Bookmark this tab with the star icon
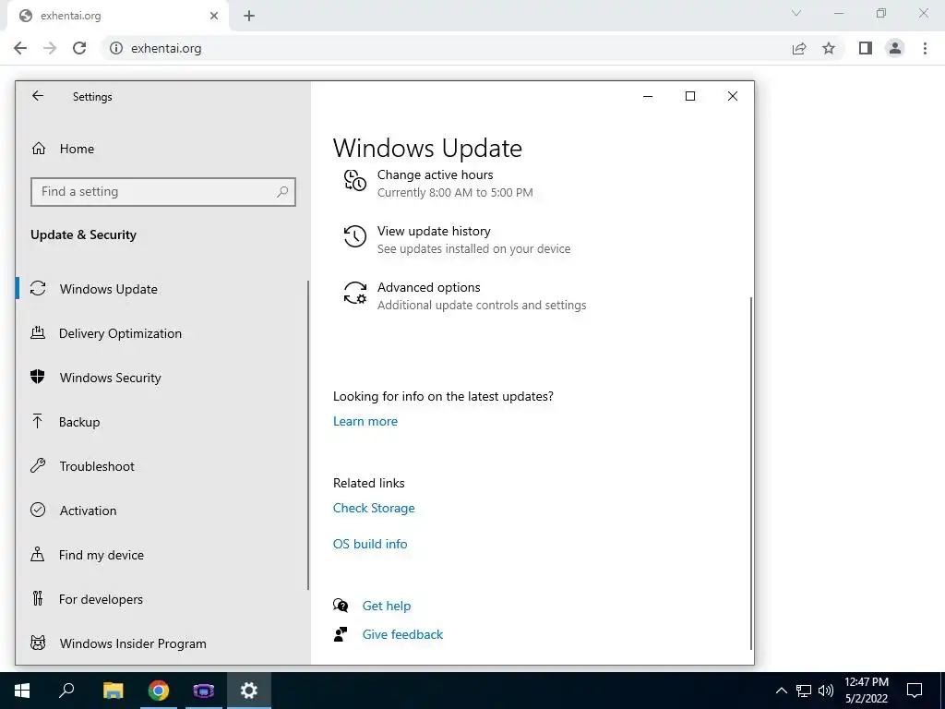 pos(829,48)
